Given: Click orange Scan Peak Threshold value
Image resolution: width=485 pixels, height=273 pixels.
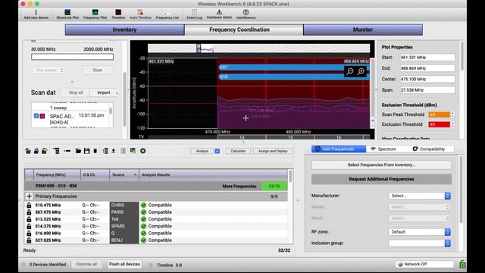Looking at the screenshot, I should click(439, 115).
